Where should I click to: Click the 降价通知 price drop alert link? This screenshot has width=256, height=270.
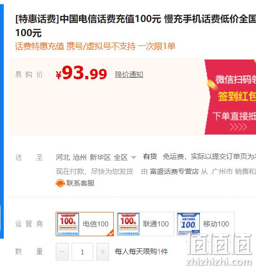129,75
